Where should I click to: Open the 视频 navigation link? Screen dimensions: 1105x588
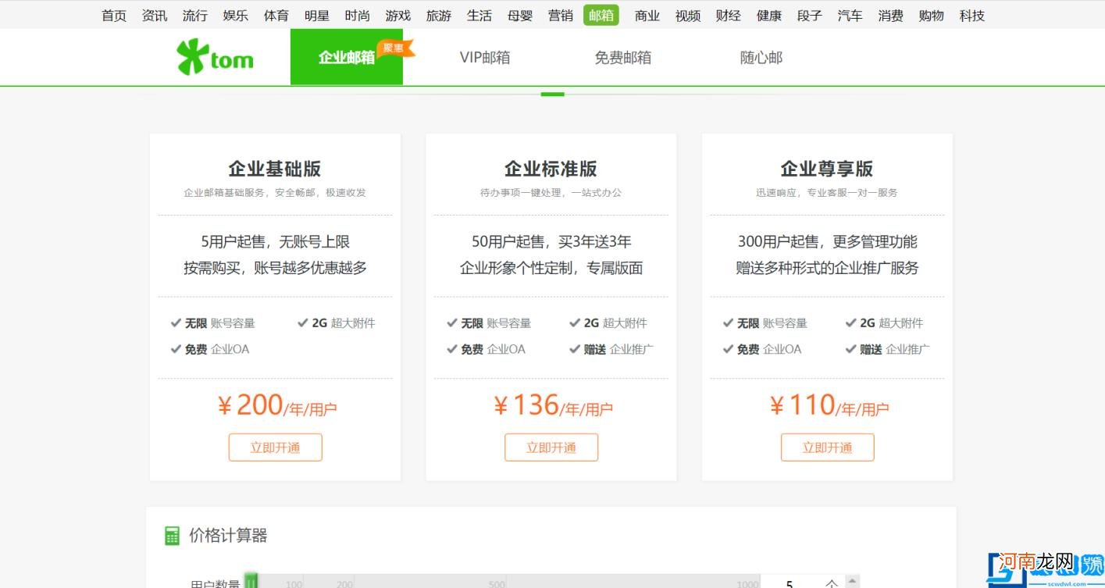click(x=688, y=15)
